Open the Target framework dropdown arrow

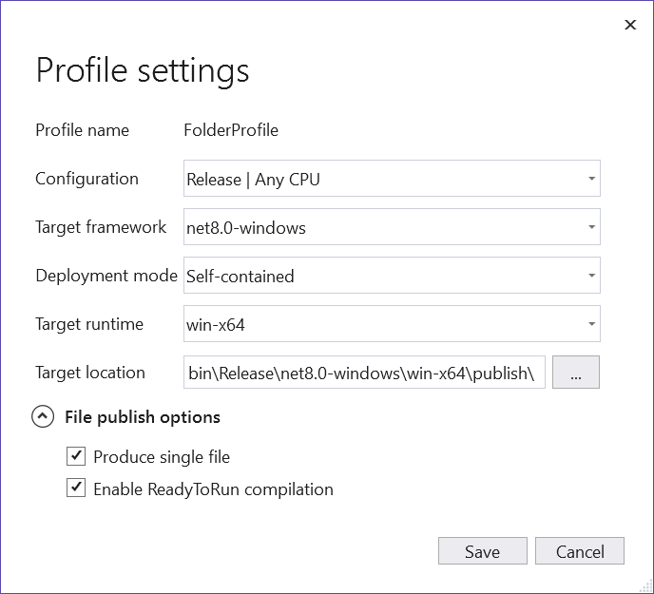pos(591,227)
